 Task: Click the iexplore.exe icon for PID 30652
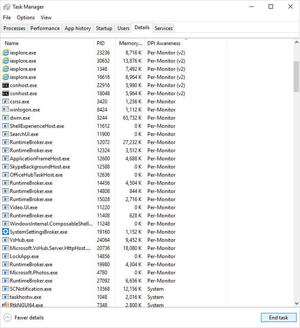coord(6,61)
